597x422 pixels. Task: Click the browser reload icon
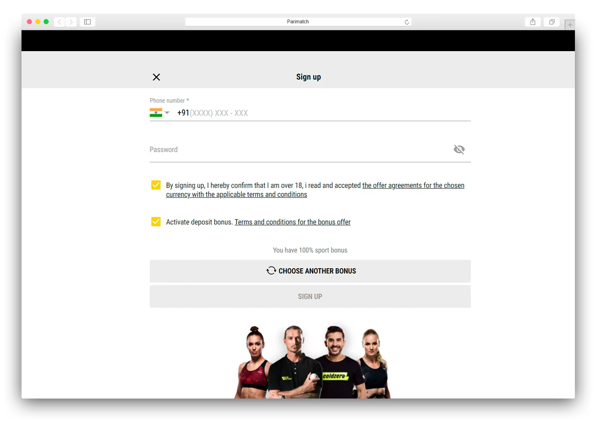point(407,22)
